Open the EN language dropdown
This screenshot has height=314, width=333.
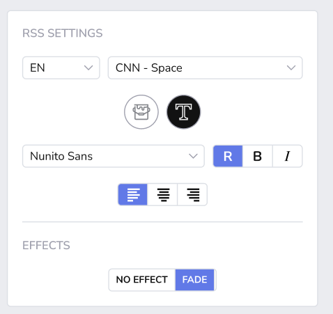click(x=61, y=68)
